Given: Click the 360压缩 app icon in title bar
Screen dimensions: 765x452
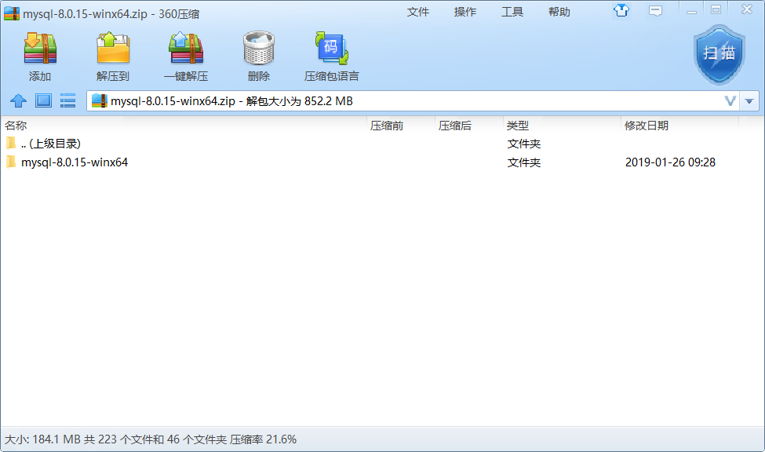Looking at the screenshot, I should 12,13.
